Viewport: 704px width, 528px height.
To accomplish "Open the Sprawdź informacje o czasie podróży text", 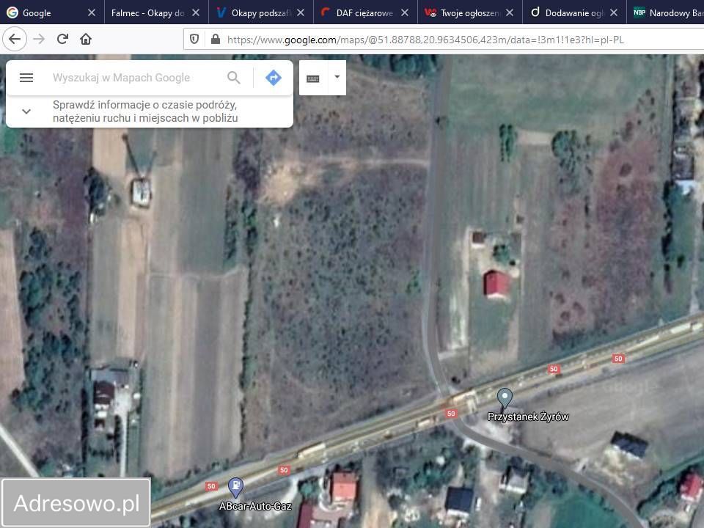I will point(145,111).
